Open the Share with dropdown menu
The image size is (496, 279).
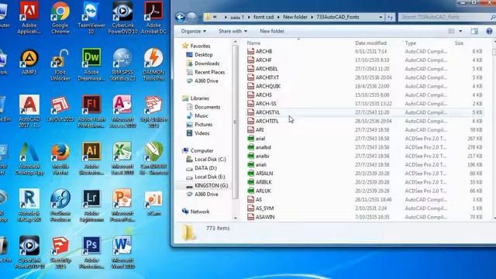pos(232,31)
